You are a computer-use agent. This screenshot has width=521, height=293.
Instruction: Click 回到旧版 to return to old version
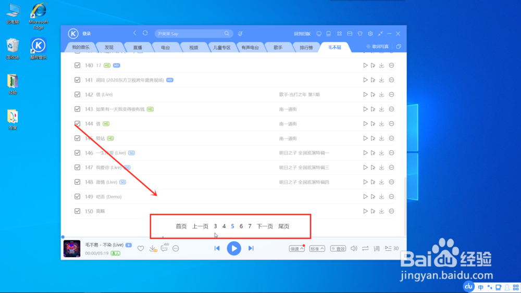302,34
